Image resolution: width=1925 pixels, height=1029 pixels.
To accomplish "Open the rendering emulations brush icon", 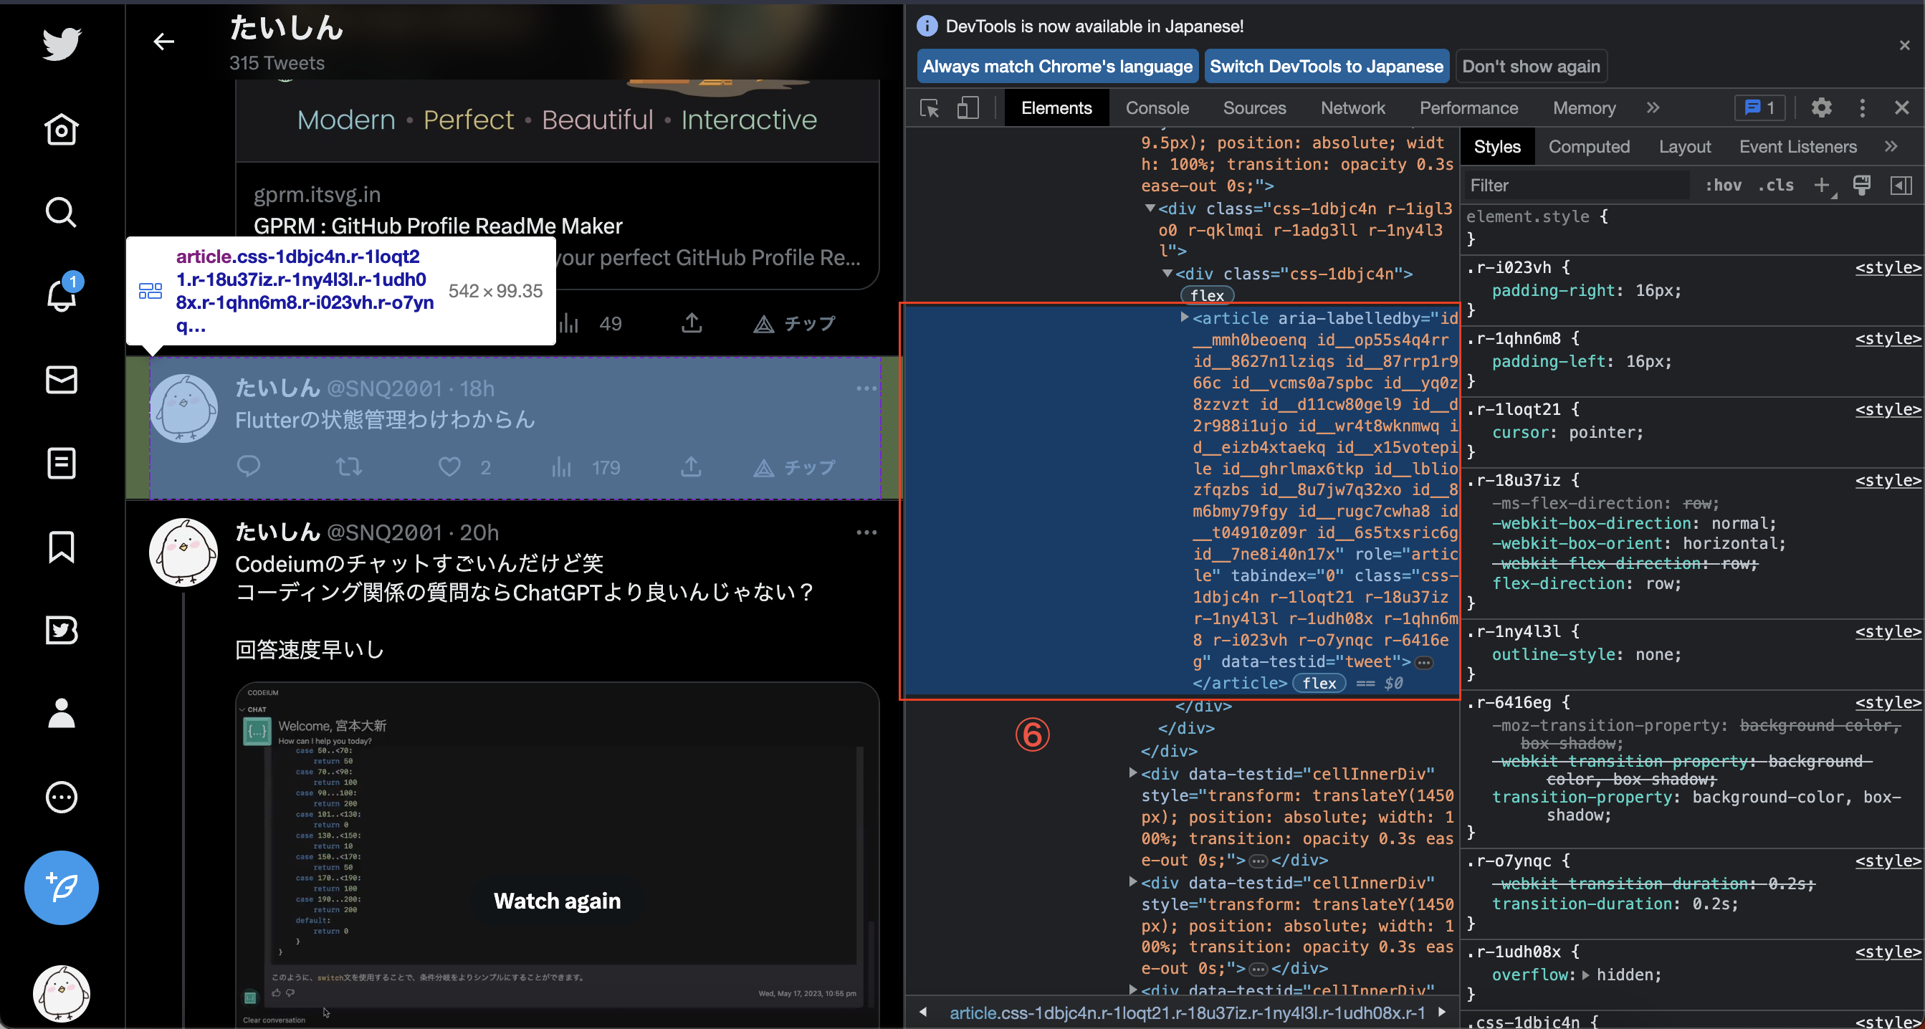I will pos(1862,186).
